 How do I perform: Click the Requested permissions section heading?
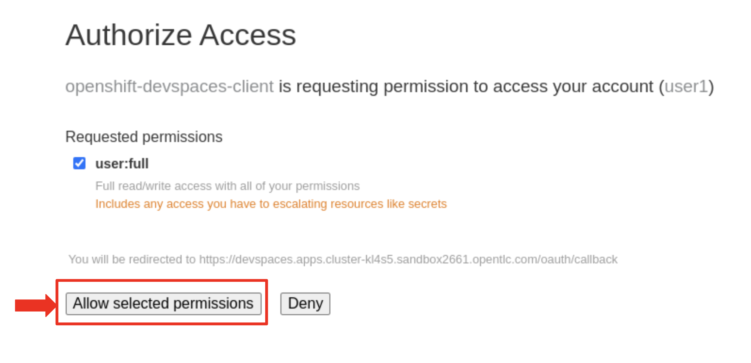(x=144, y=137)
